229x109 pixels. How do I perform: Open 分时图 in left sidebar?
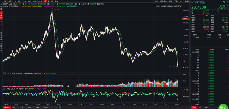[1, 7]
